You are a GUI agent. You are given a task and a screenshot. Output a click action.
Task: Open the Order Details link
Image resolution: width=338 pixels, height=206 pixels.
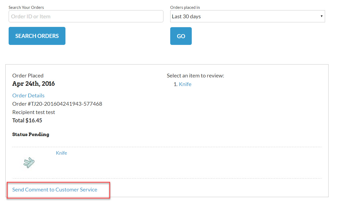tap(28, 95)
